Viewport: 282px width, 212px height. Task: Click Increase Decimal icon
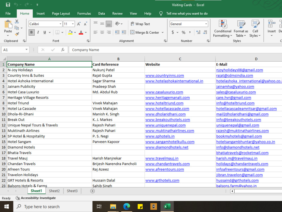tap(198, 32)
